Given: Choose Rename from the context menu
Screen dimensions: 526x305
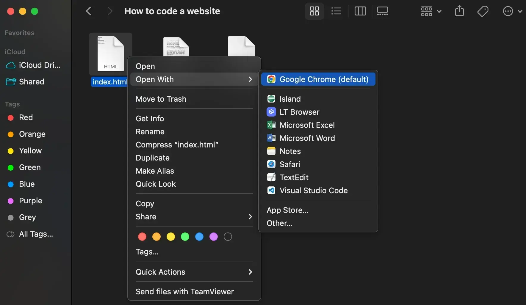Looking at the screenshot, I should coord(150,132).
